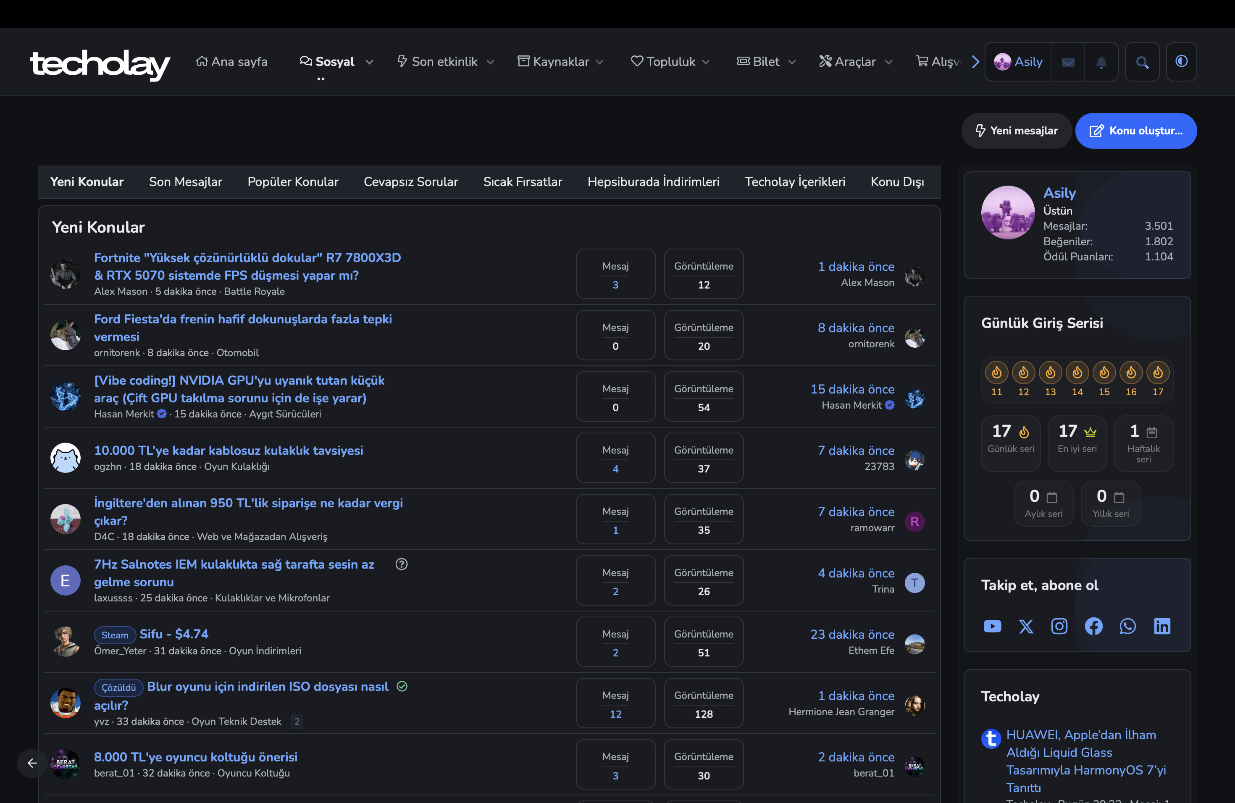Click verified badge next to Hasan Merkit author
The height and width of the screenshot is (803, 1235).
tap(162, 414)
